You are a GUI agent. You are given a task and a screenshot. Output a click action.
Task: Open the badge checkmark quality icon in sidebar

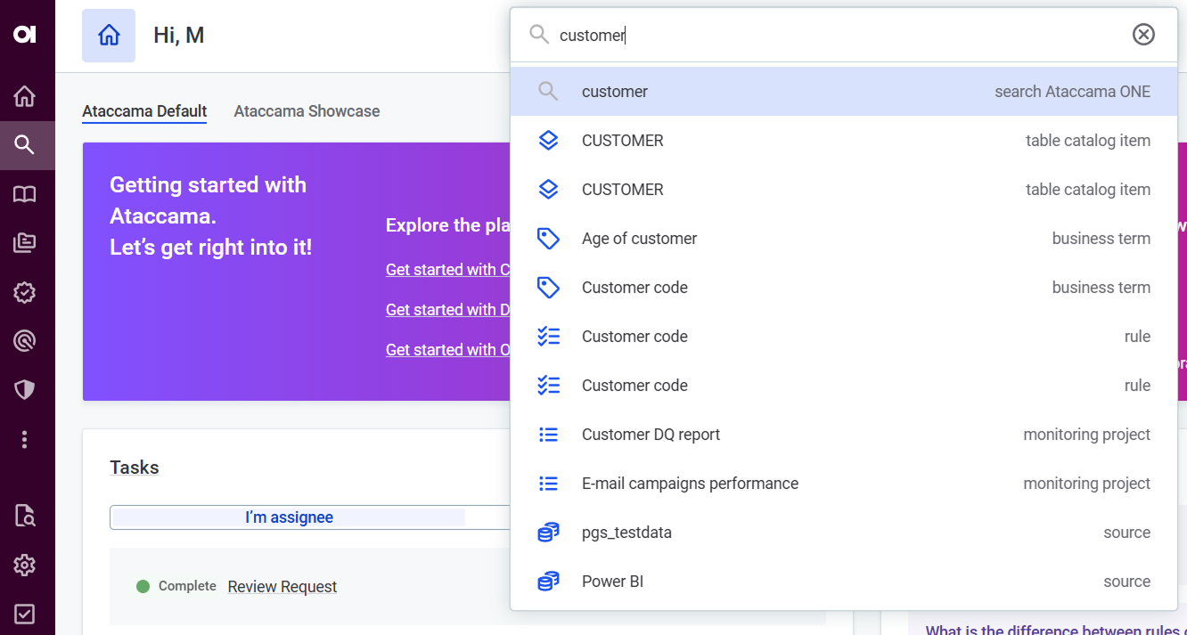(x=25, y=292)
